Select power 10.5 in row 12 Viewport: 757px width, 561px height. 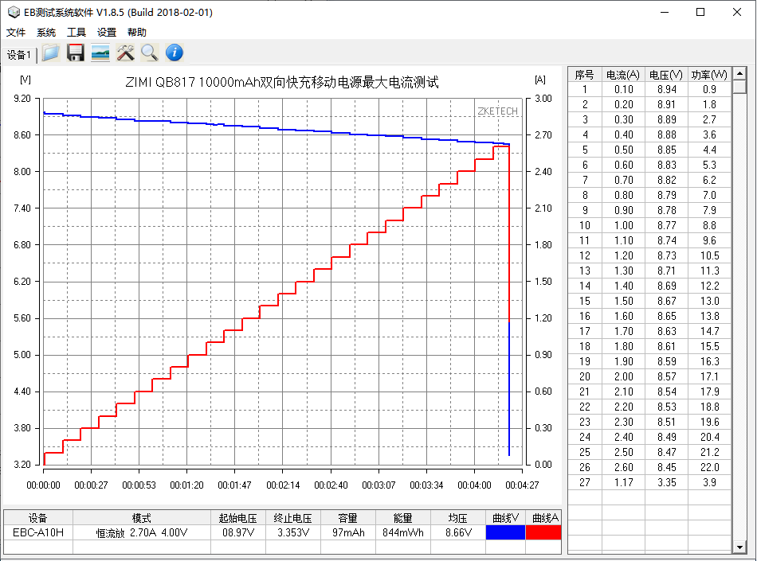coord(709,256)
